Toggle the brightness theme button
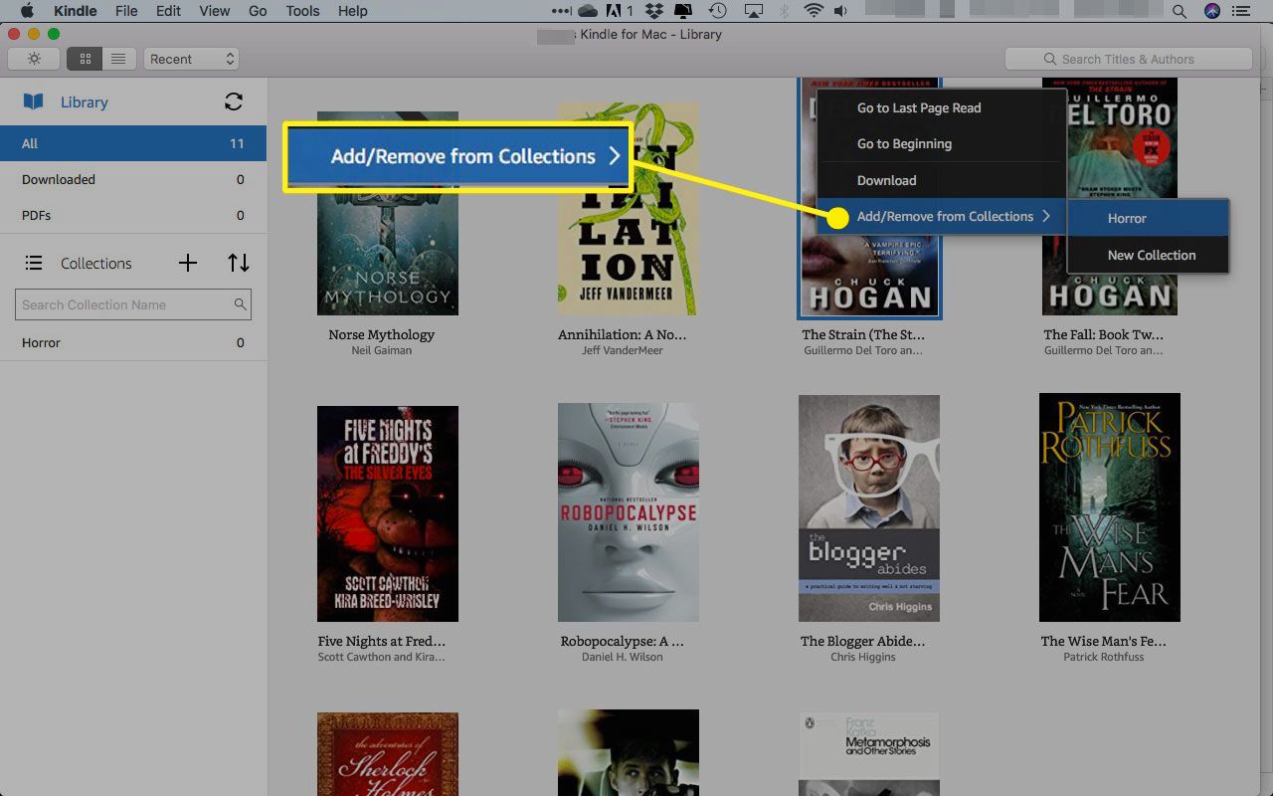This screenshot has height=796, width=1273. point(34,59)
